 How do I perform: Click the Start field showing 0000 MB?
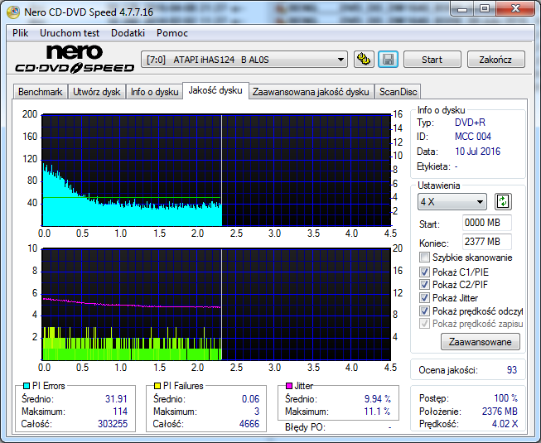point(487,223)
